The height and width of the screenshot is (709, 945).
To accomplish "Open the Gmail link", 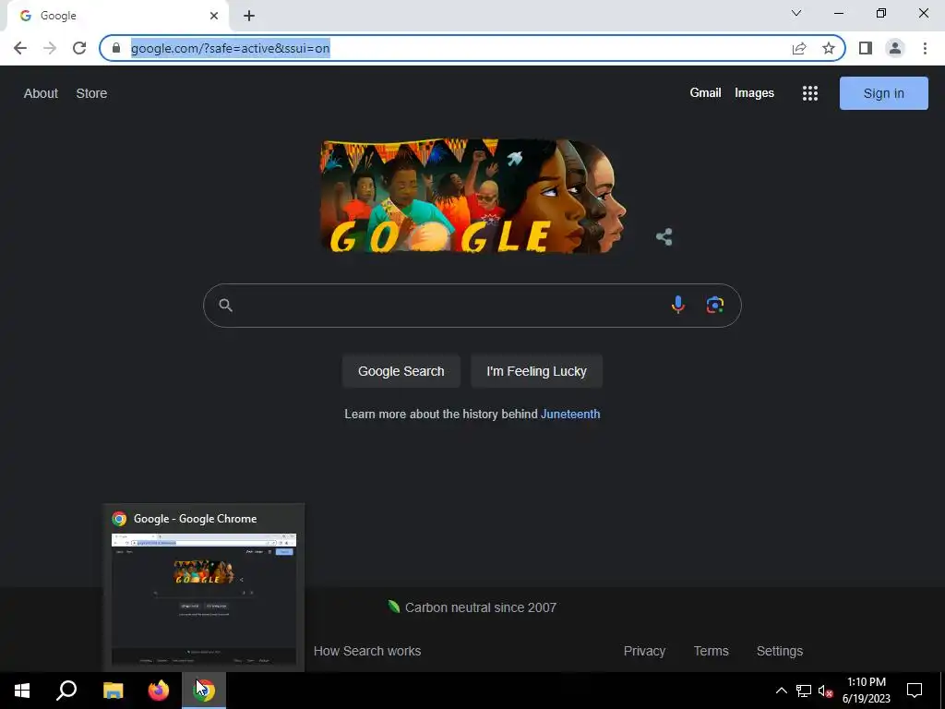I will point(705,93).
